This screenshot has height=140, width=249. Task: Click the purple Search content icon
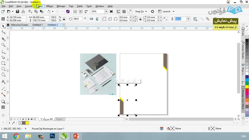(68, 11)
